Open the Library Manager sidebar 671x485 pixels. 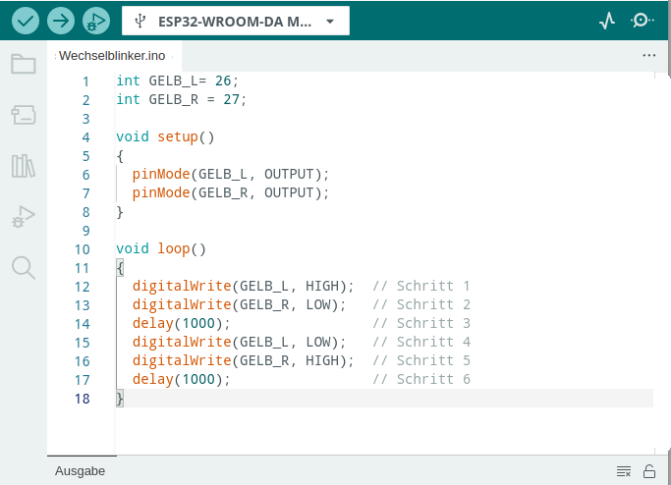tap(24, 166)
